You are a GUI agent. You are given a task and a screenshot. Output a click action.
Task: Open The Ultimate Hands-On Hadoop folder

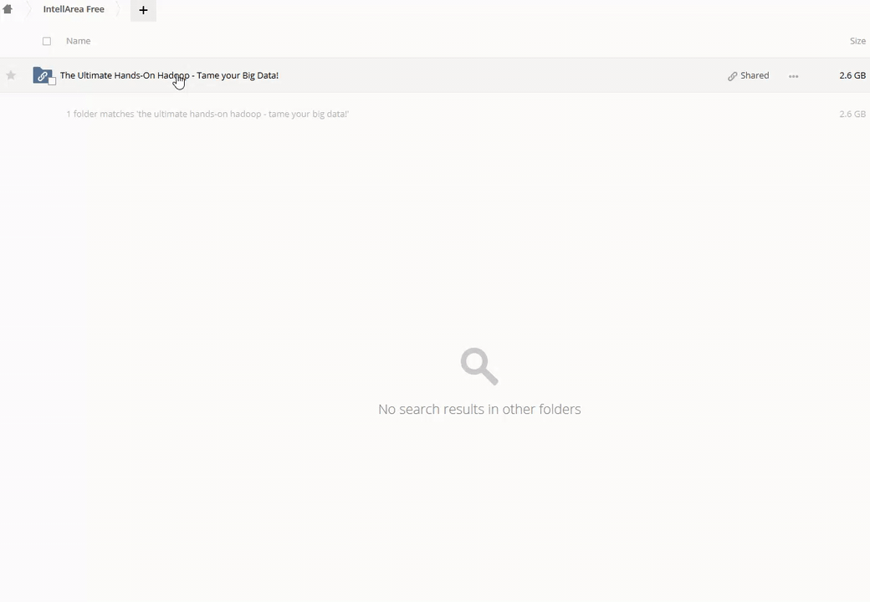(169, 75)
